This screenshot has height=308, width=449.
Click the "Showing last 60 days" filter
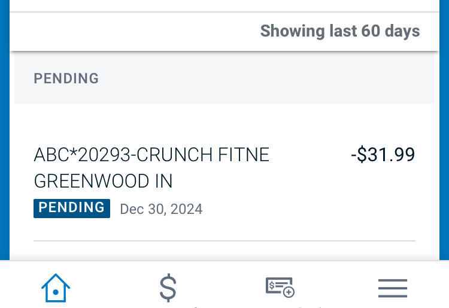tap(340, 31)
